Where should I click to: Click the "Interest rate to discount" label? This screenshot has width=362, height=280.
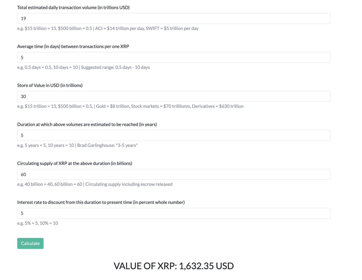(x=101, y=202)
